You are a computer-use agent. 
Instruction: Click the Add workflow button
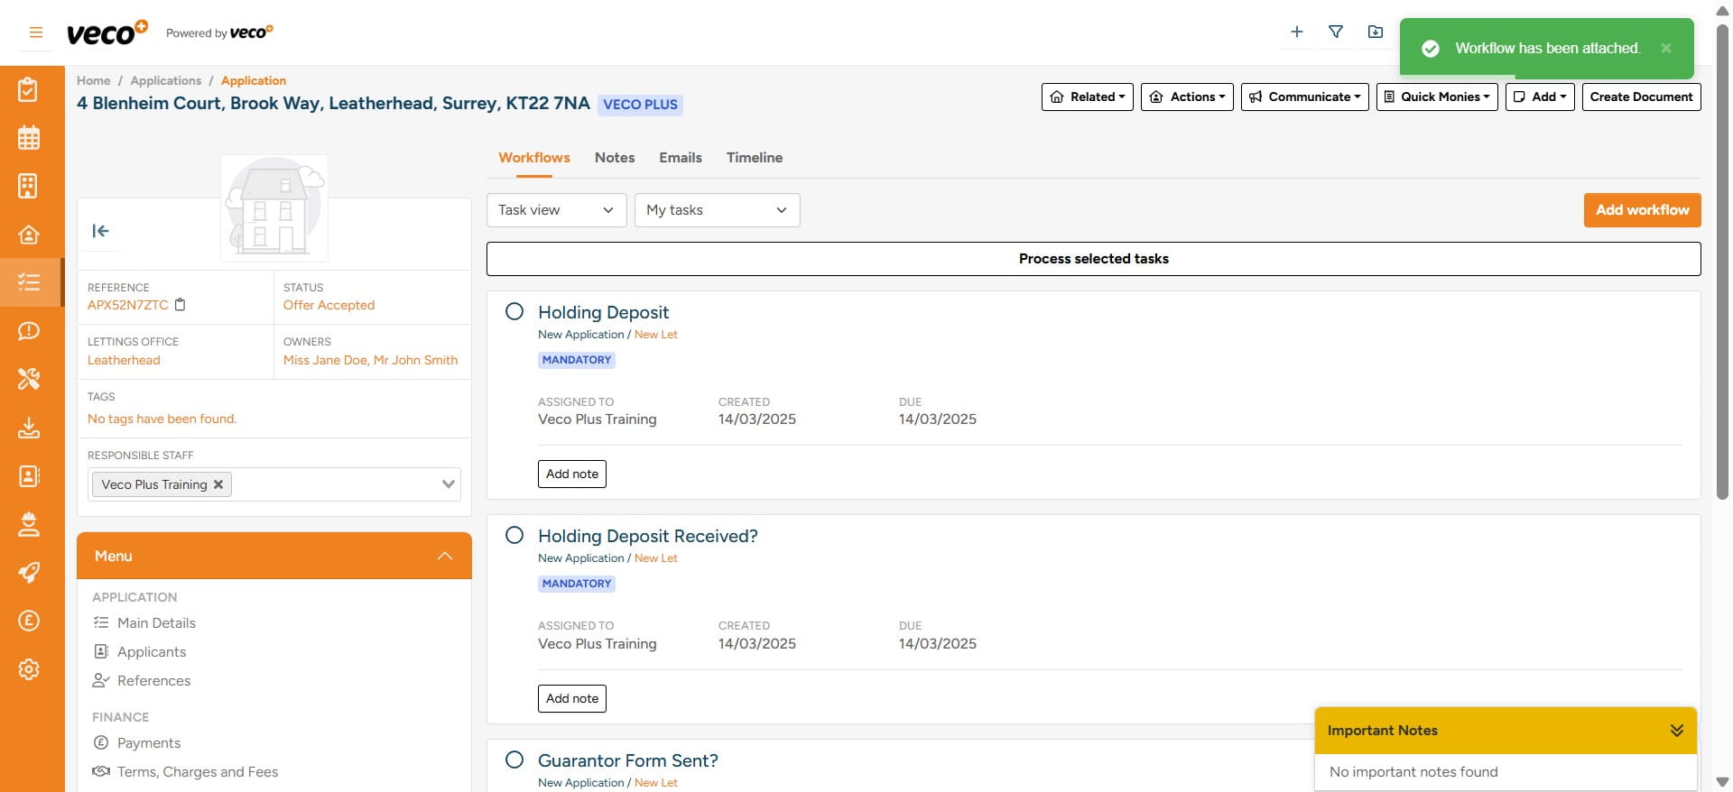click(1642, 210)
